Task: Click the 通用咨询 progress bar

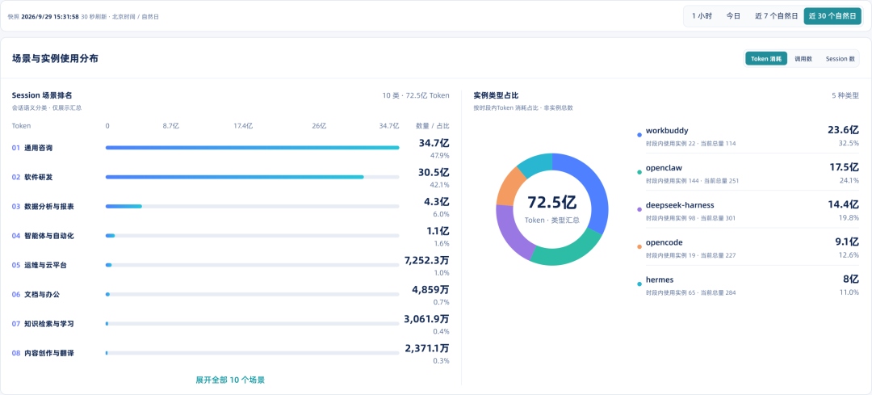Action: [x=253, y=148]
